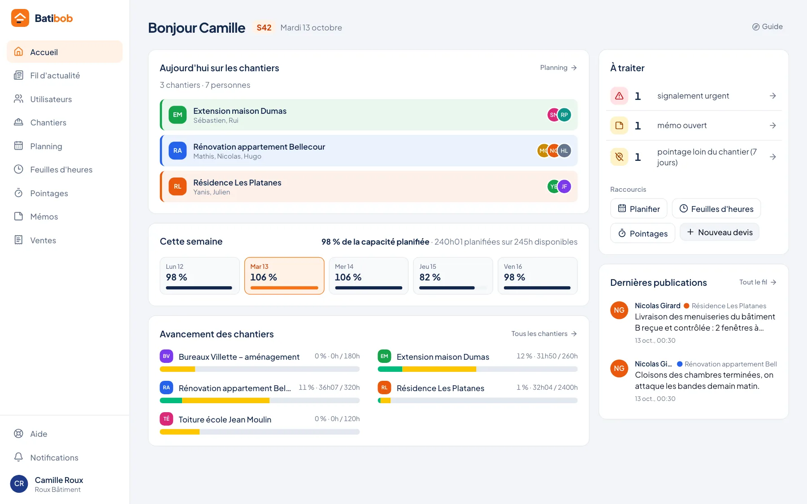Open Utilisateurs from the sidebar
This screenshot has width=807, height=504.
pos(65,99)
